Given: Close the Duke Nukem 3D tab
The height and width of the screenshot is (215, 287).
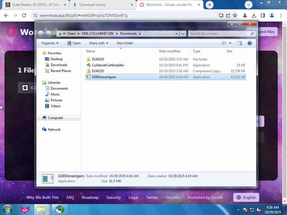Looking at the screenshot, I should (65, 5).
